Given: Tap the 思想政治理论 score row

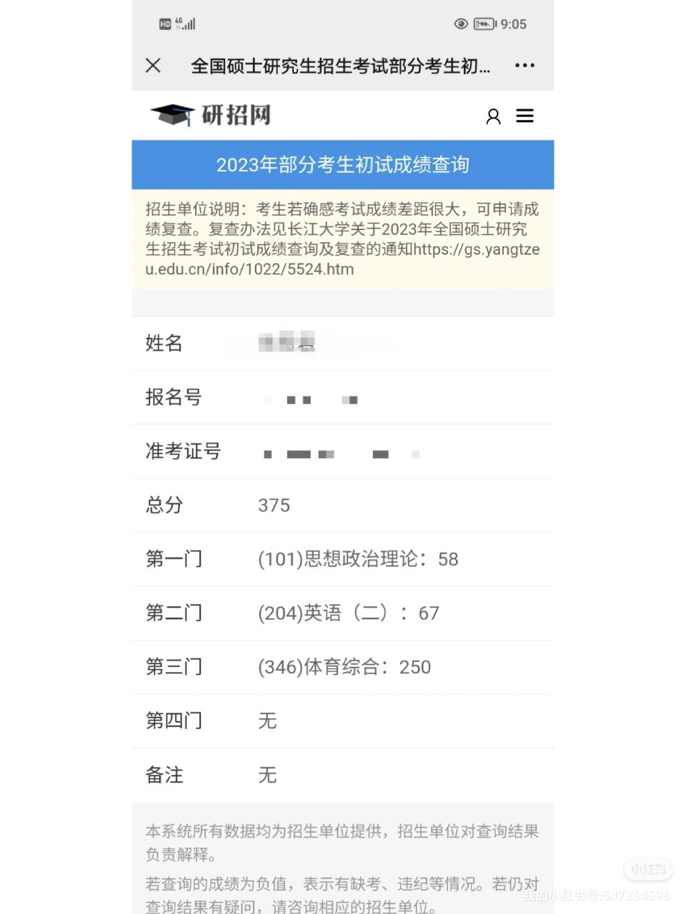Looking at the screenshot, I should (x=343, y=559).
